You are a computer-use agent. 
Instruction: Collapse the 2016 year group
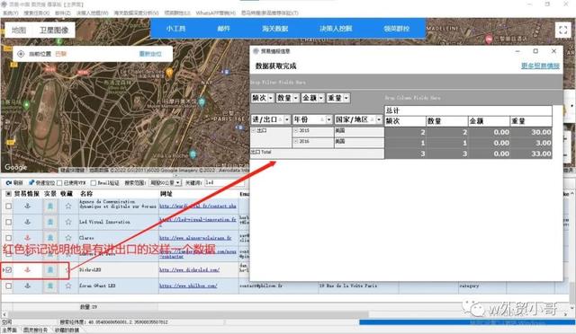296,141
